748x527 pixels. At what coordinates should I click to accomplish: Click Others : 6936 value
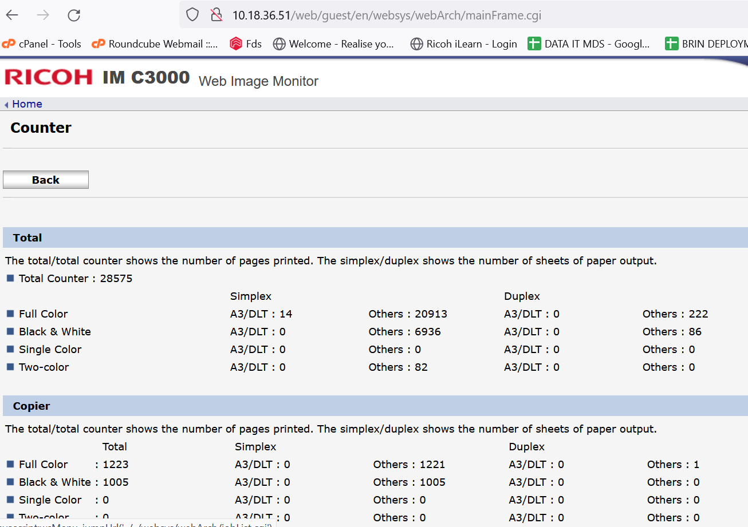[404, 332]
